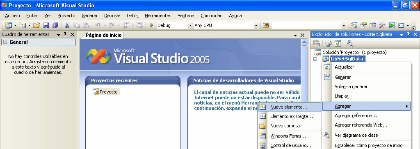Open the Cuadro de herramientas window position dropdown
420x149 pixels.
coord(59,35)
